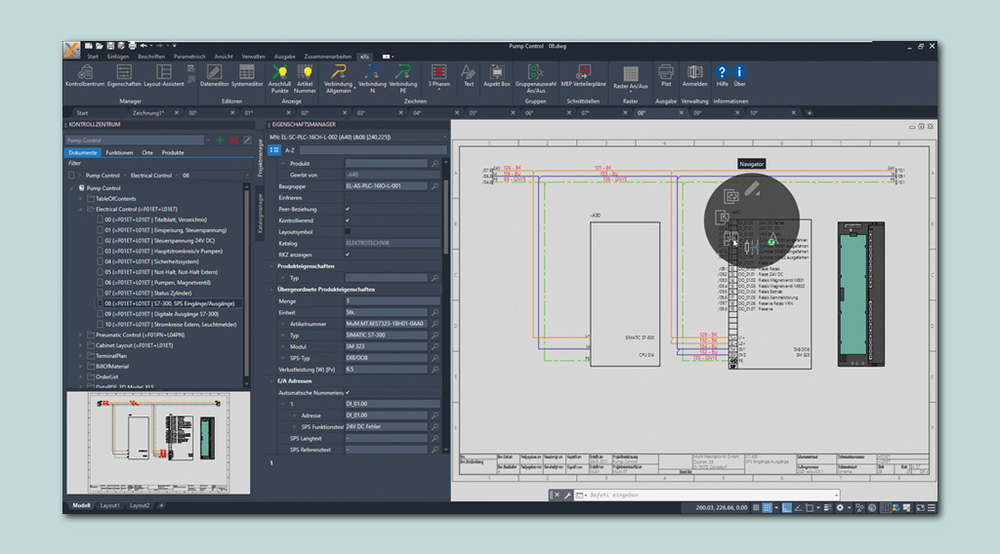
Task: Uncheck the Peer-Beziehung checkbox
Action: tap(348, 209)
